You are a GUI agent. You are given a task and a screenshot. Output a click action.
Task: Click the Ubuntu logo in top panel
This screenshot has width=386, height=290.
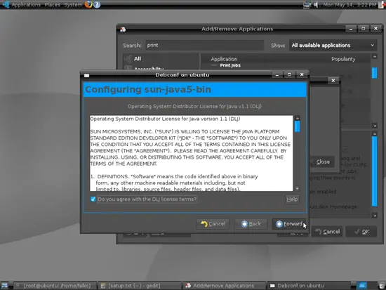coord(6,4)
